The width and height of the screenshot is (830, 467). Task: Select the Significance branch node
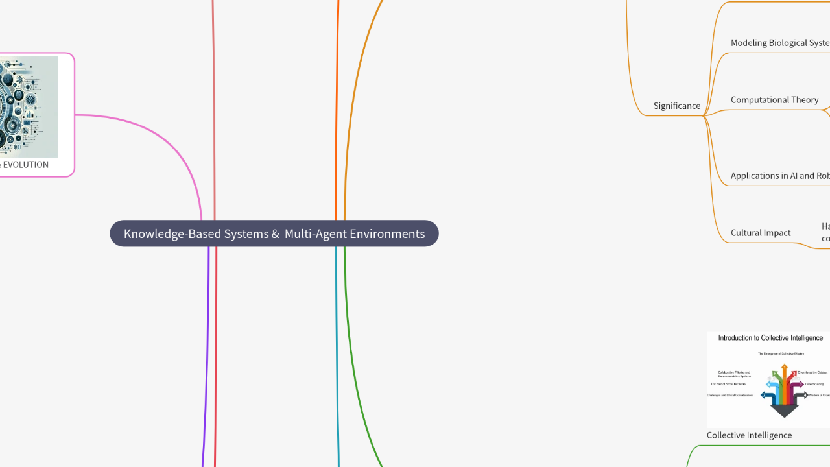[x=677, y=106]
